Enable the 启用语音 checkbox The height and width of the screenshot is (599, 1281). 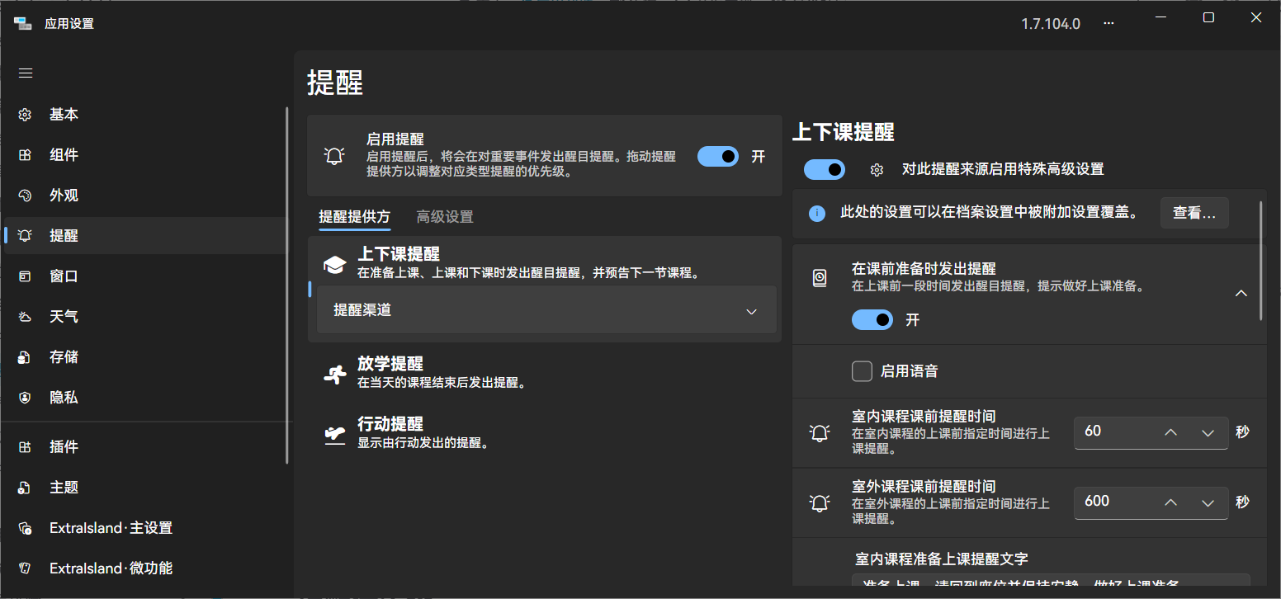[x=862, y=370]
